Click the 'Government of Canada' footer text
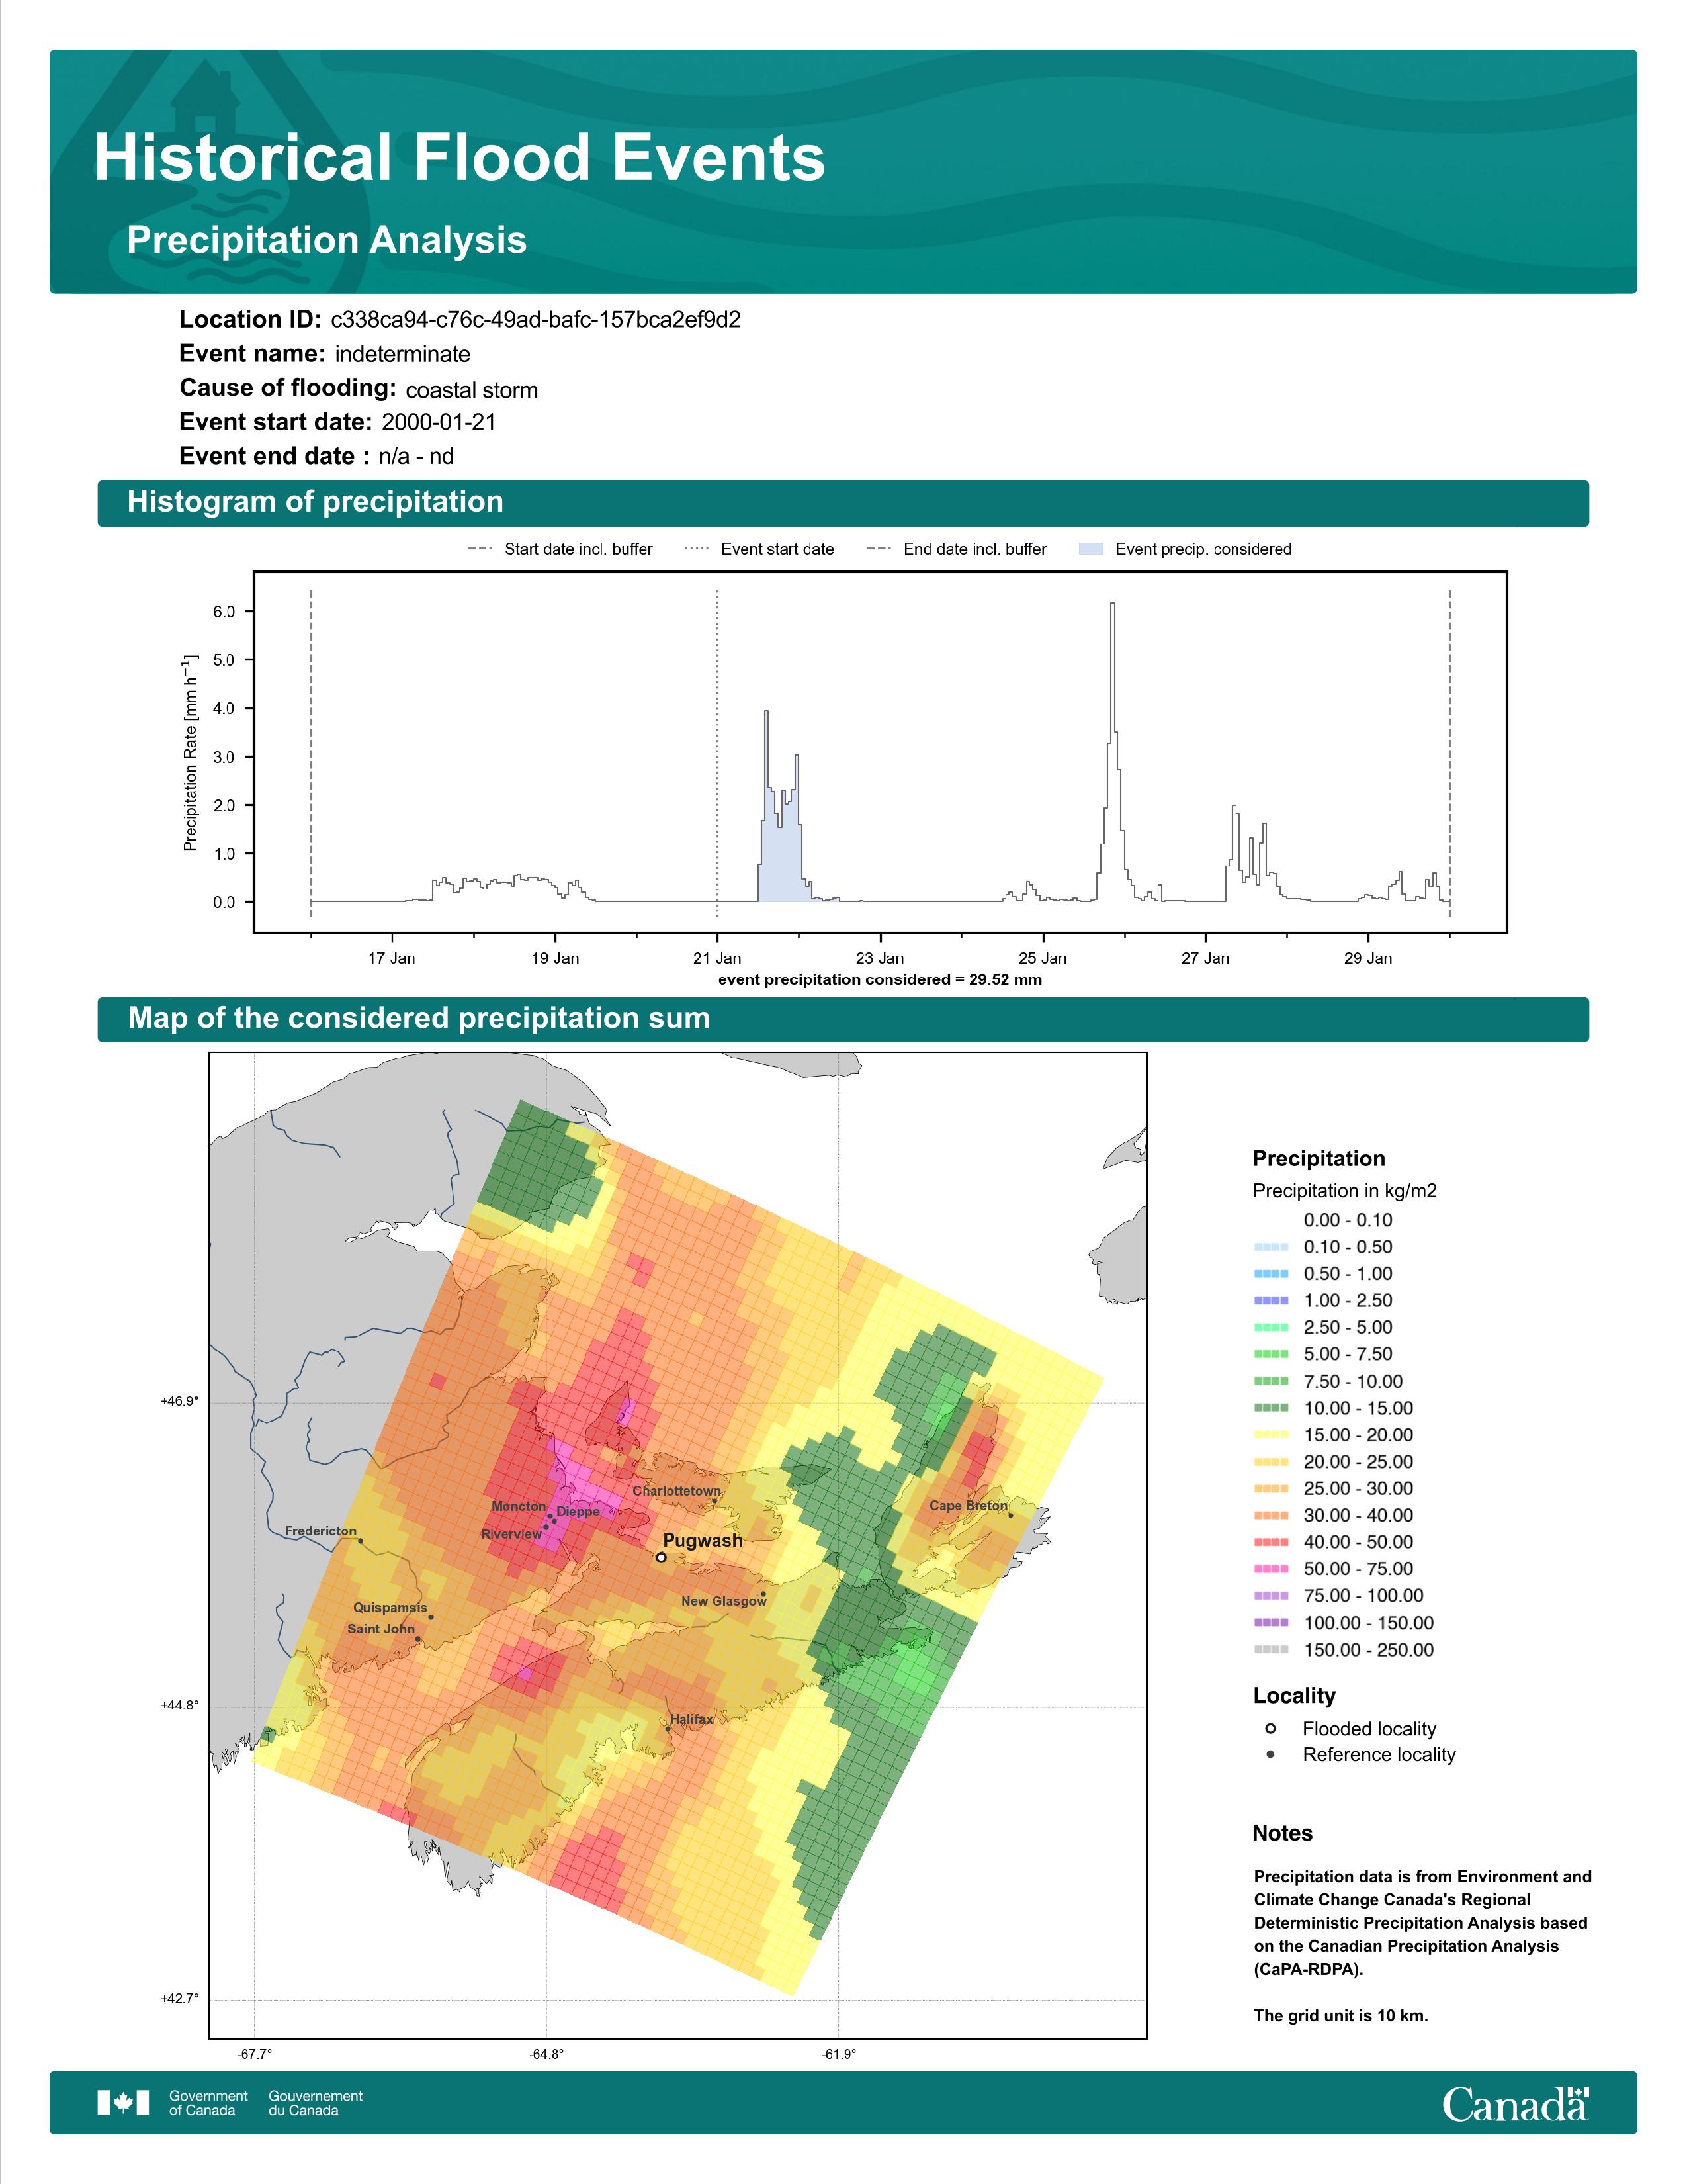 point(208,2103)
